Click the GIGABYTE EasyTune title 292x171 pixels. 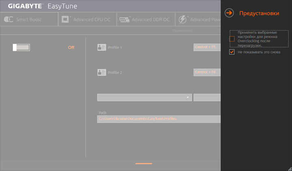[x=43, y=6]
